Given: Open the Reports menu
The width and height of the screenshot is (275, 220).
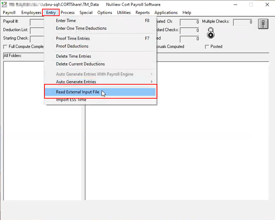Looking at the screenshot, I should (x=143, y=13).
